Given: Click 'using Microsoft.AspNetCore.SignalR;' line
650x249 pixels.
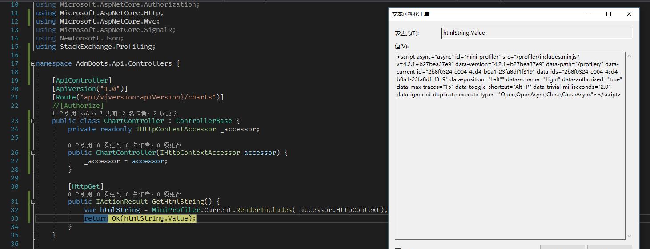Looking at the screenshot, I should 106,30.
